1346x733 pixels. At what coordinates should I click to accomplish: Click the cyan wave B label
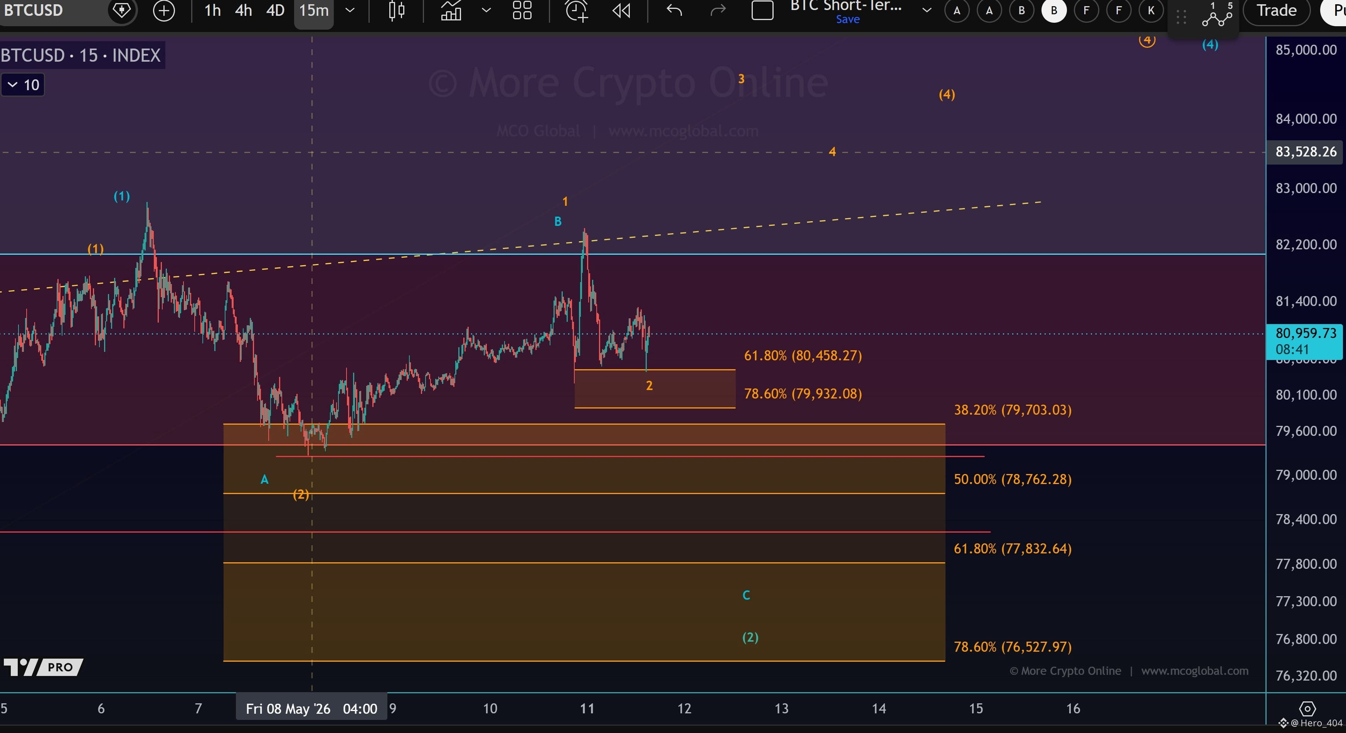click(x=557, y=222)
